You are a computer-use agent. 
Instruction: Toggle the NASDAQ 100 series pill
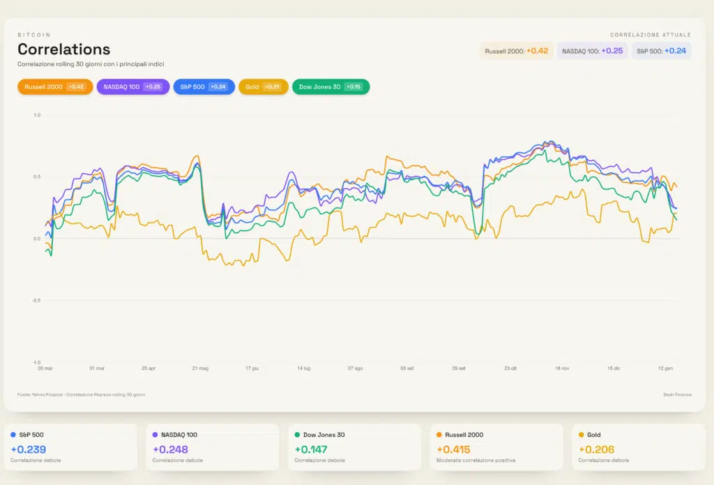click(x=132, y=87)
